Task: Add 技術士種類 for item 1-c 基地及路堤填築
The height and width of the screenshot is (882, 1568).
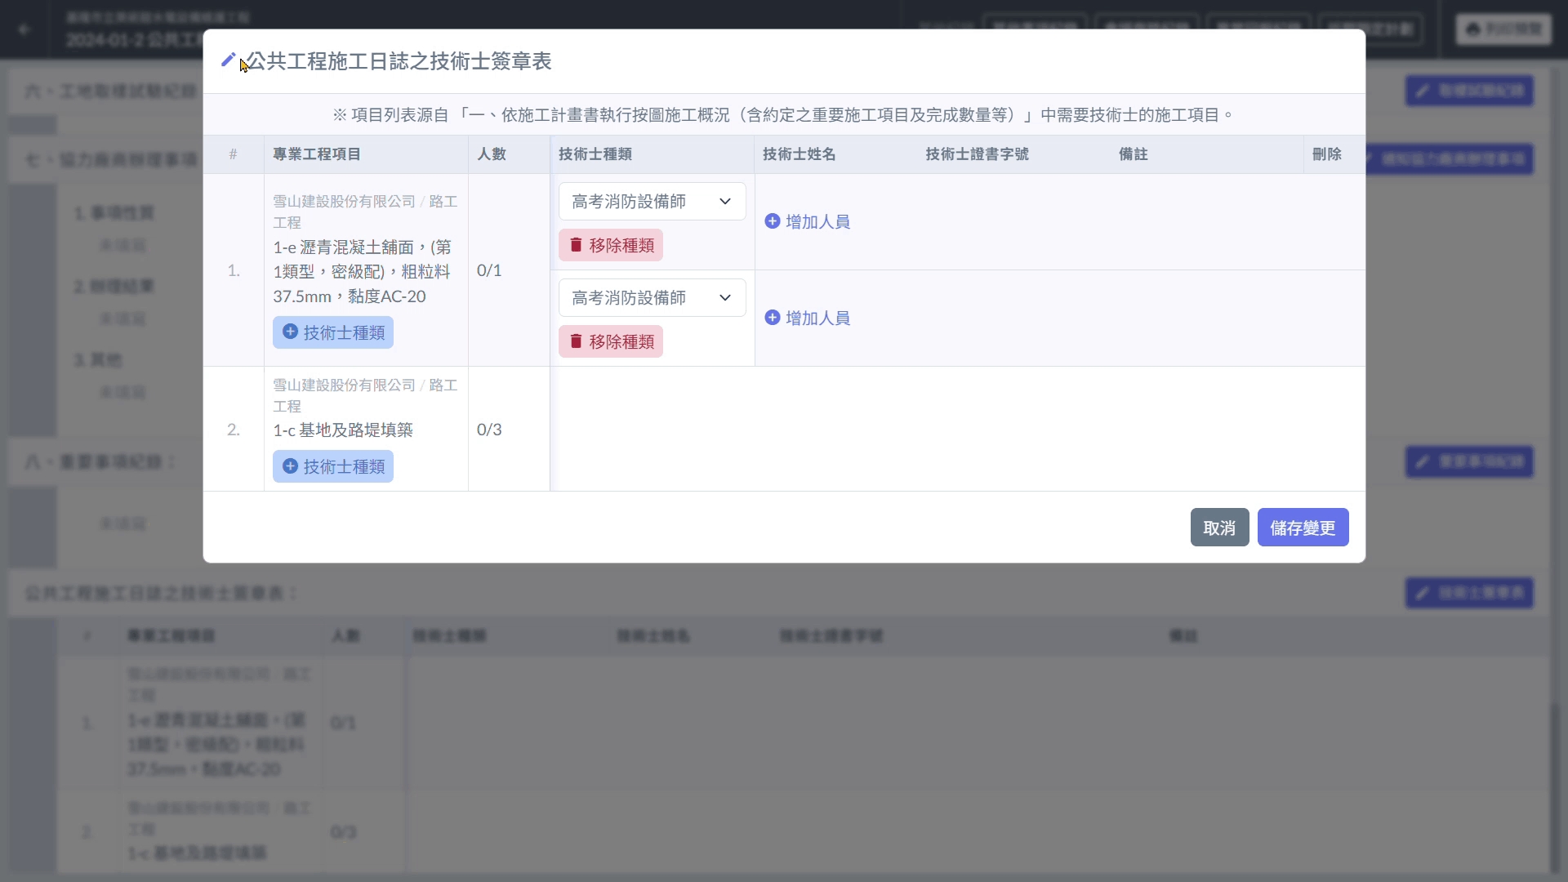Action: pos(333,466)
